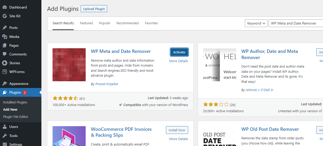Viewport: 323px width, 146px height.
Task: Click the Upload Plugin button
Action: (x=94, y=9)
